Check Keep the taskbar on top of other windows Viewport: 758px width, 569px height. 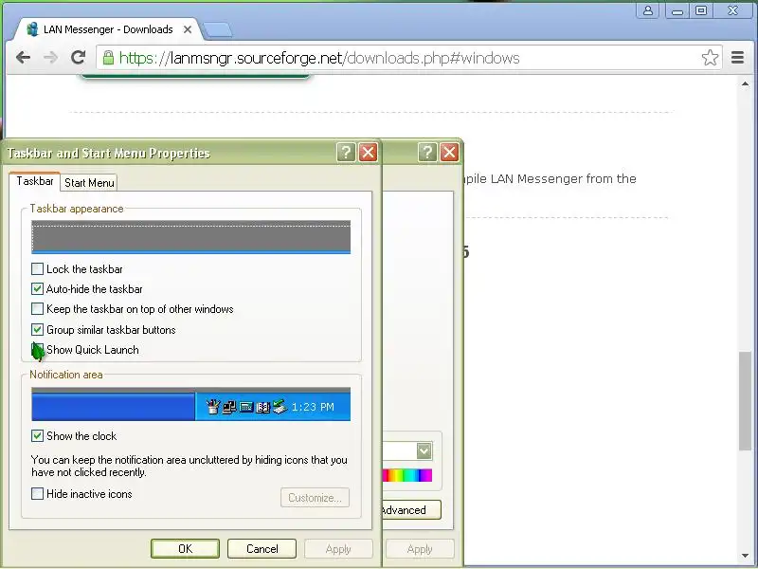[37, 309]
